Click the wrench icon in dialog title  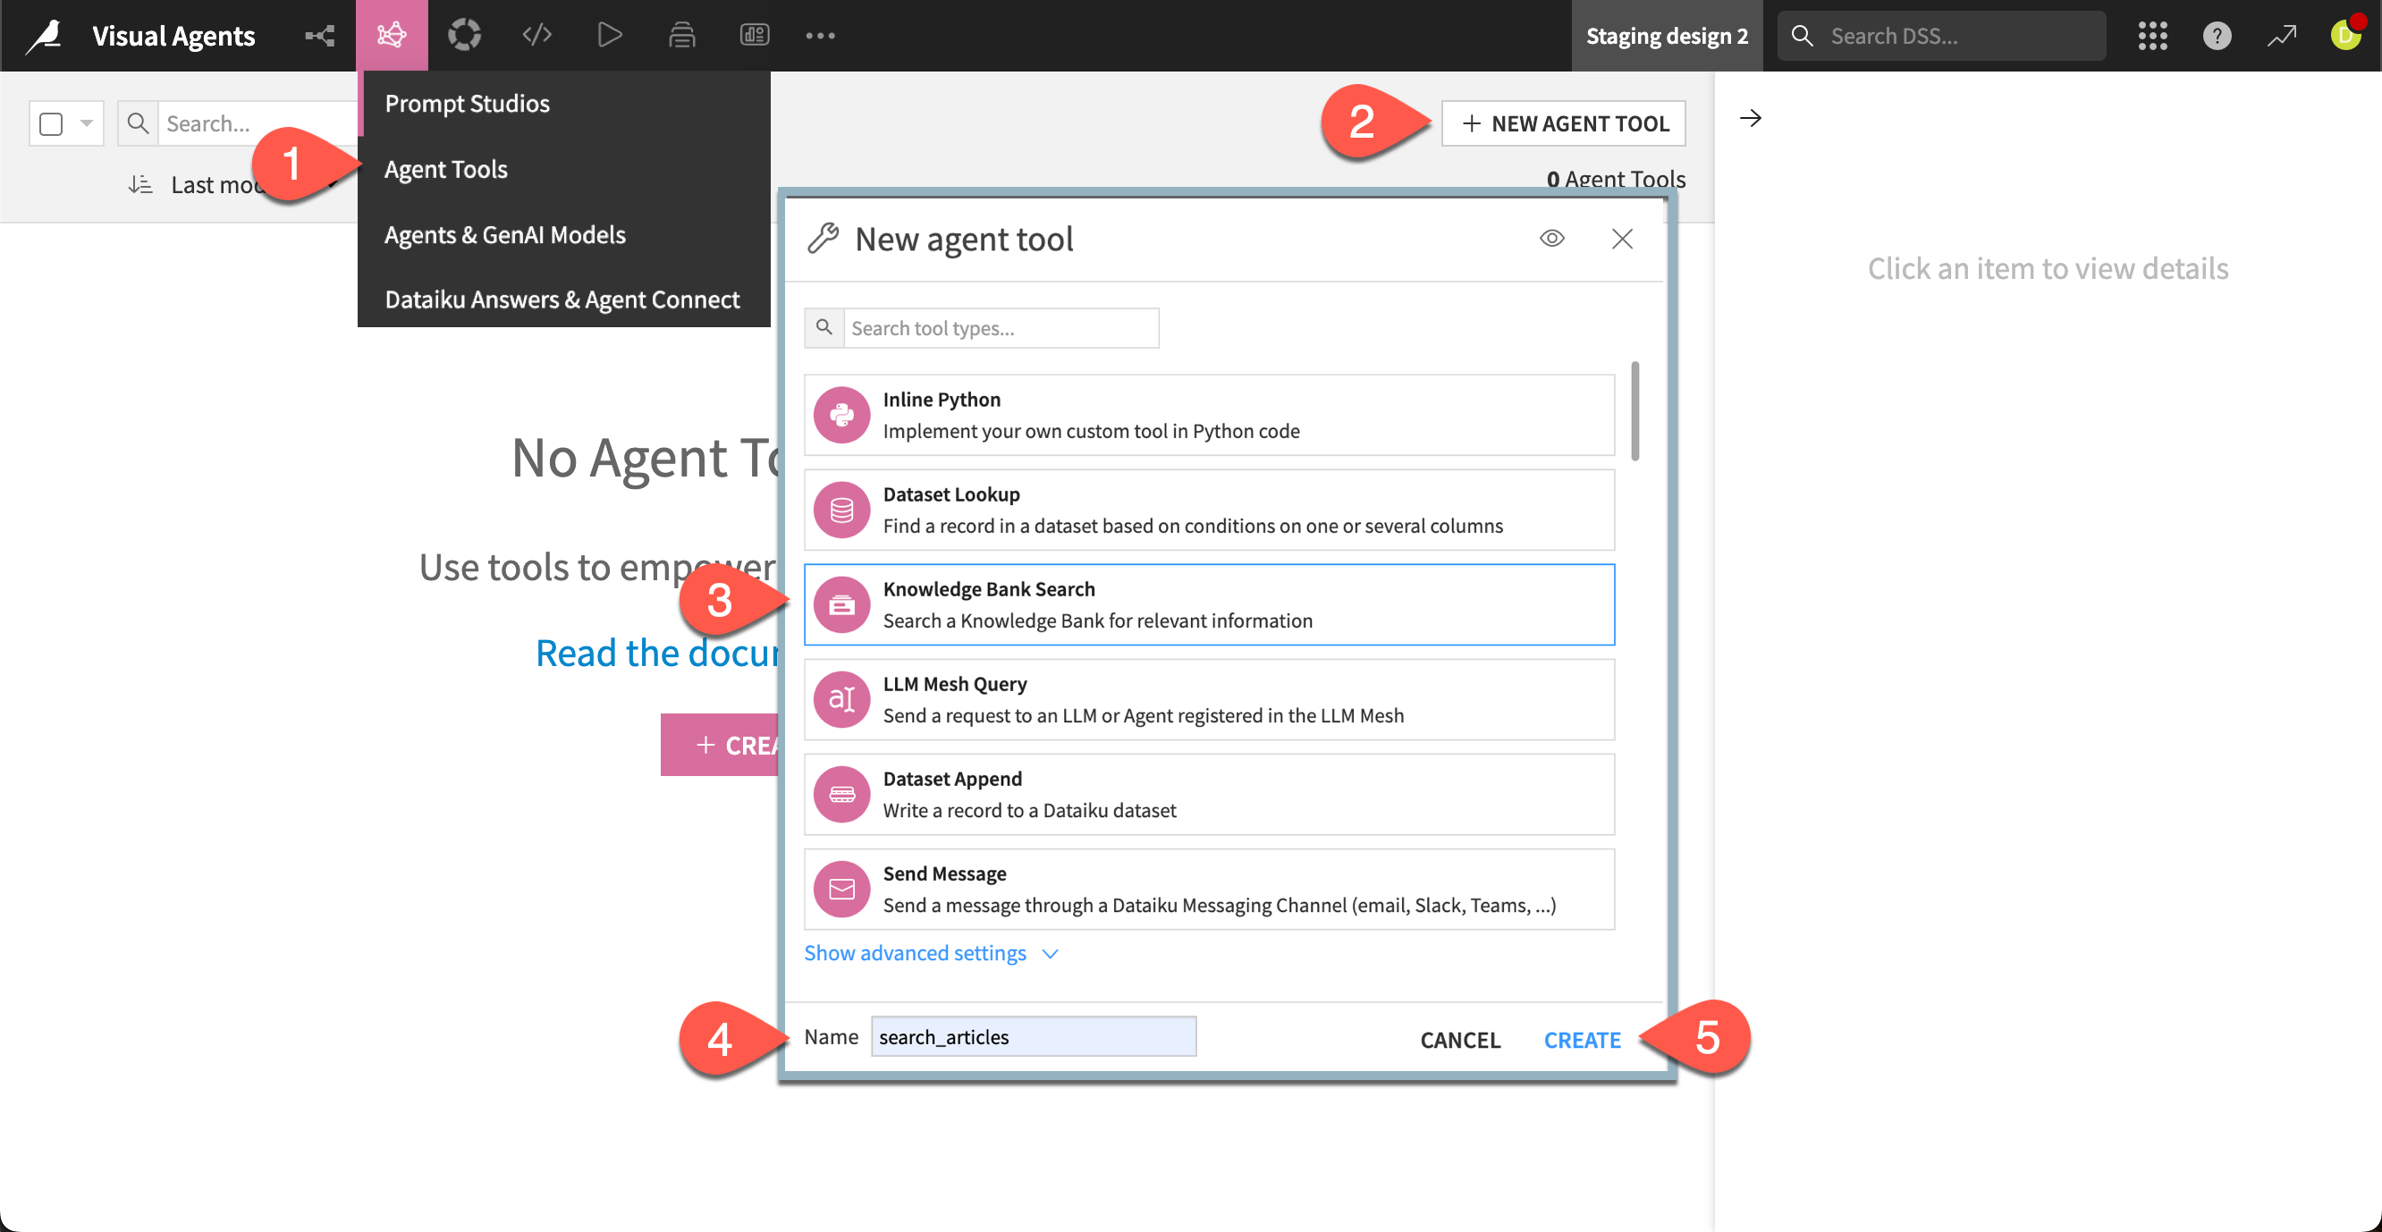[x=822, y=239]
